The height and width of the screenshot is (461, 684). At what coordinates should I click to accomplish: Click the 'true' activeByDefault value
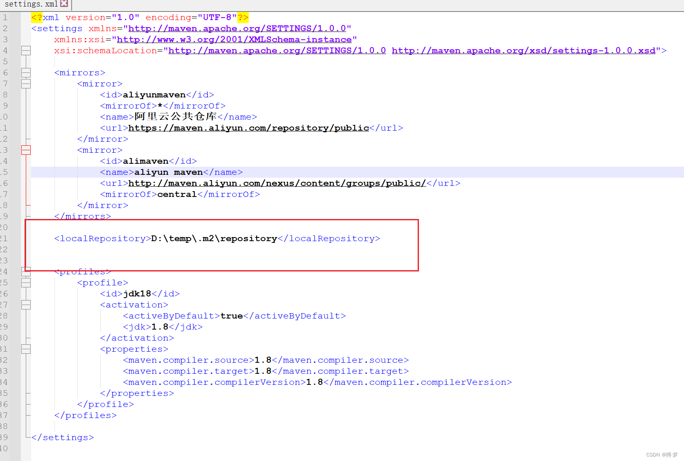232,316
